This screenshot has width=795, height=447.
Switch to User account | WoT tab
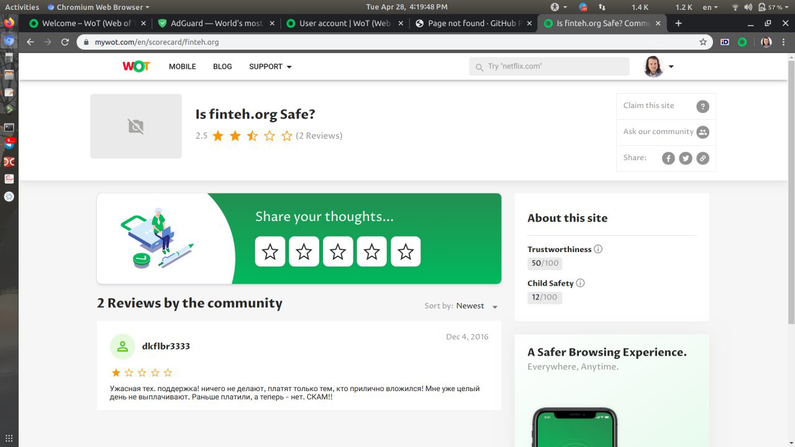345,24
